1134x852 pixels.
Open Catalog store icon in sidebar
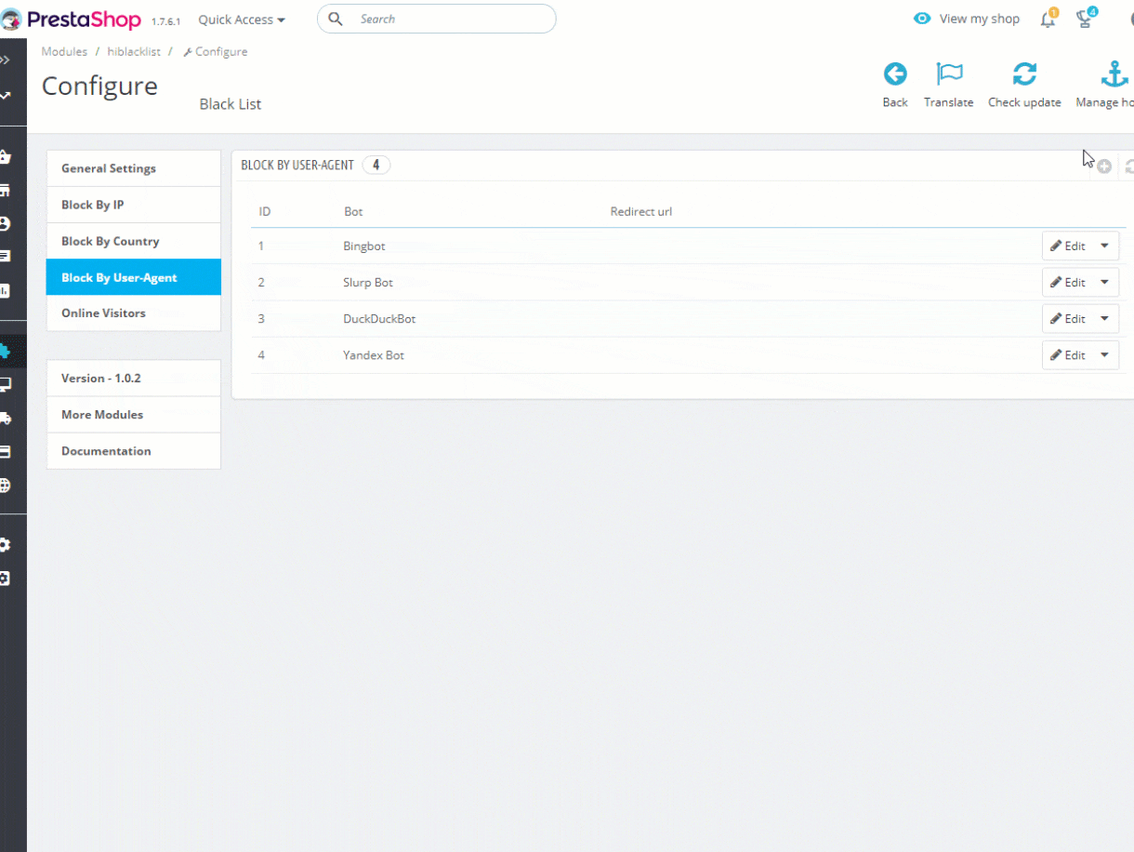(x=5, y=191)
